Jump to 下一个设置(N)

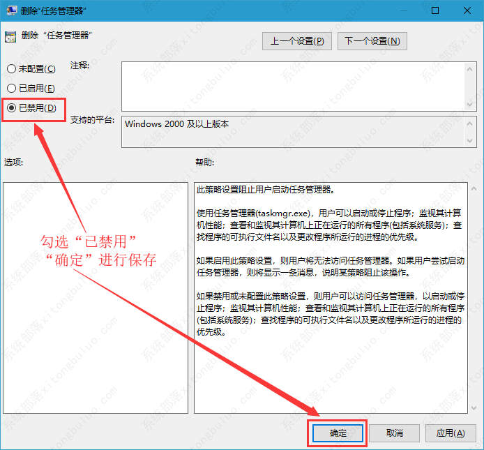point(372,40)
